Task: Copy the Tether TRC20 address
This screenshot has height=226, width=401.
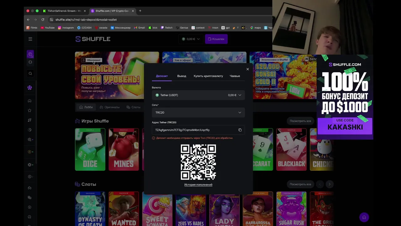Action: 240,130
